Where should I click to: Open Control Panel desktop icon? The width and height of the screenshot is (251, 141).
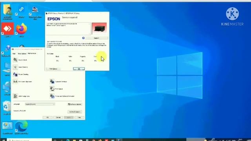tap(7, 128)
